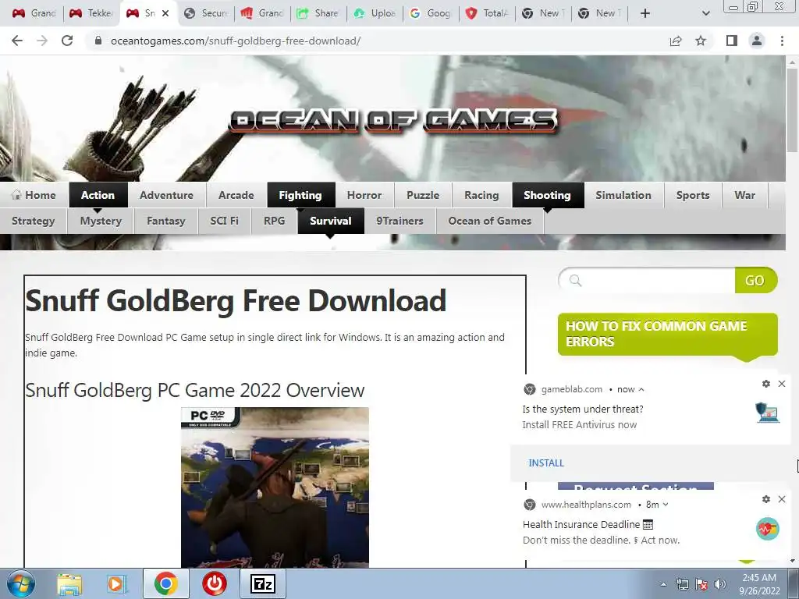Image resolution: width=799 pixels, height=599 pixels.
Task: Click the padlock site info icon
Action: pos(98,41)
